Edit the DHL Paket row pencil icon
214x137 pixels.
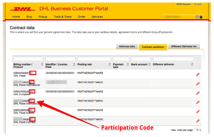[198, 74]
